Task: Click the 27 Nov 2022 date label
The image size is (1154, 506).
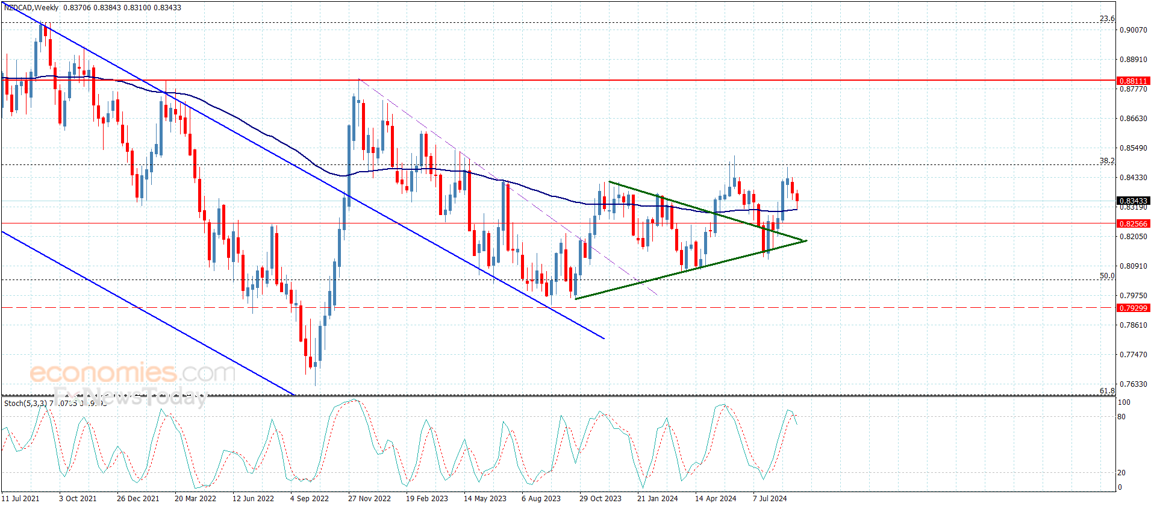Action: (369, 498)
